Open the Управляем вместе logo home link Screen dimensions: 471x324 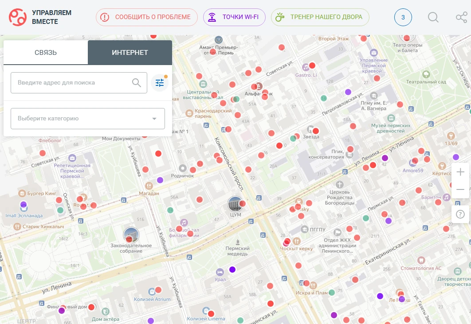pos(40,17)
